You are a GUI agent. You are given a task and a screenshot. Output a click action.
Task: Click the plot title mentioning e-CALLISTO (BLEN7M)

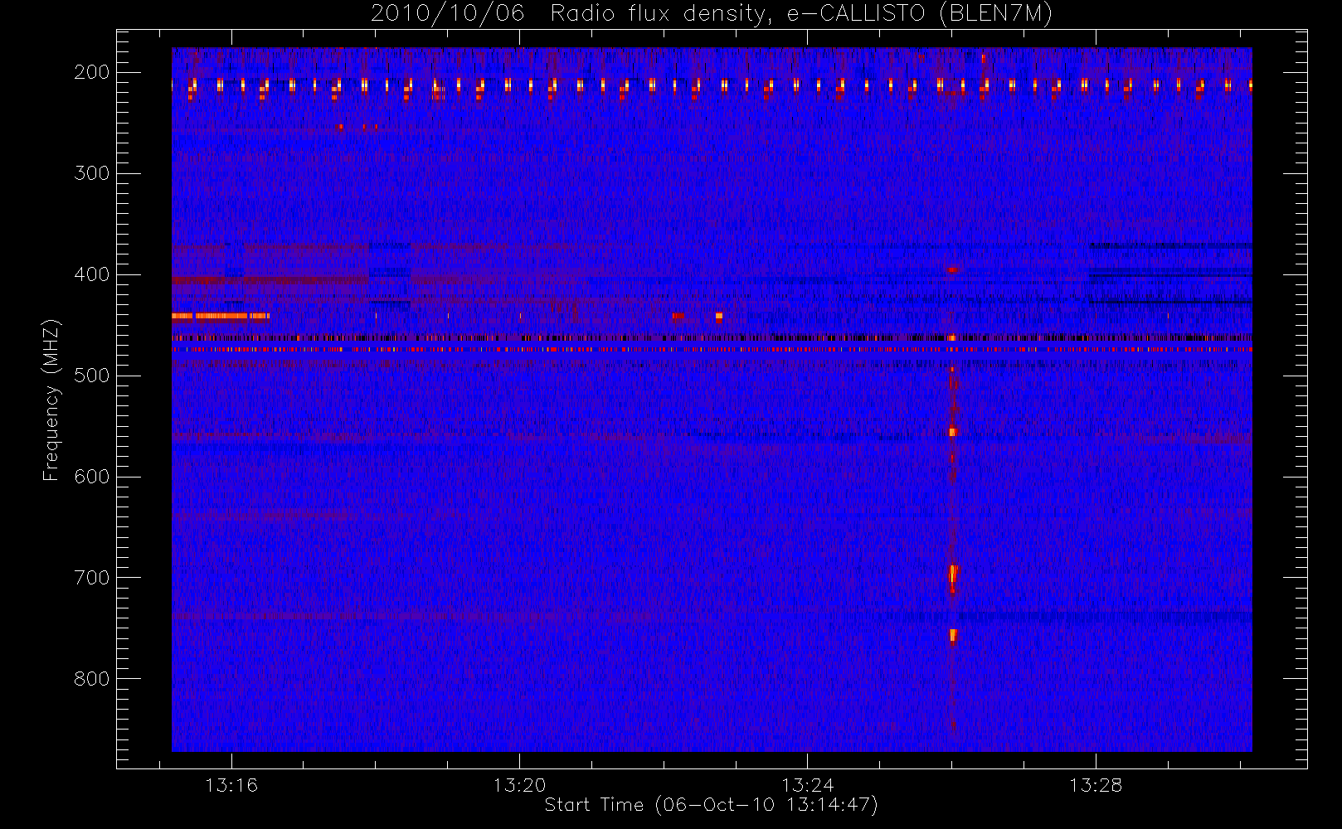pos(711,13)
